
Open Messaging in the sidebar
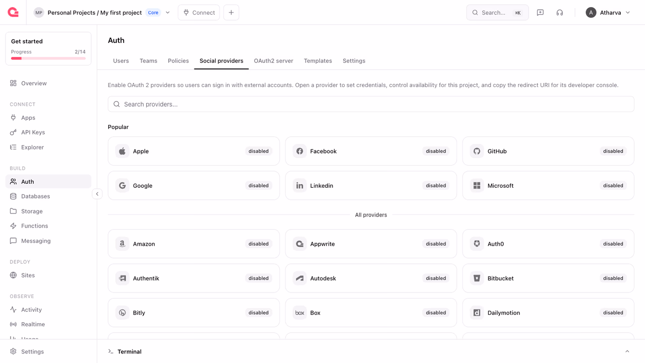(x=48, y=241)
